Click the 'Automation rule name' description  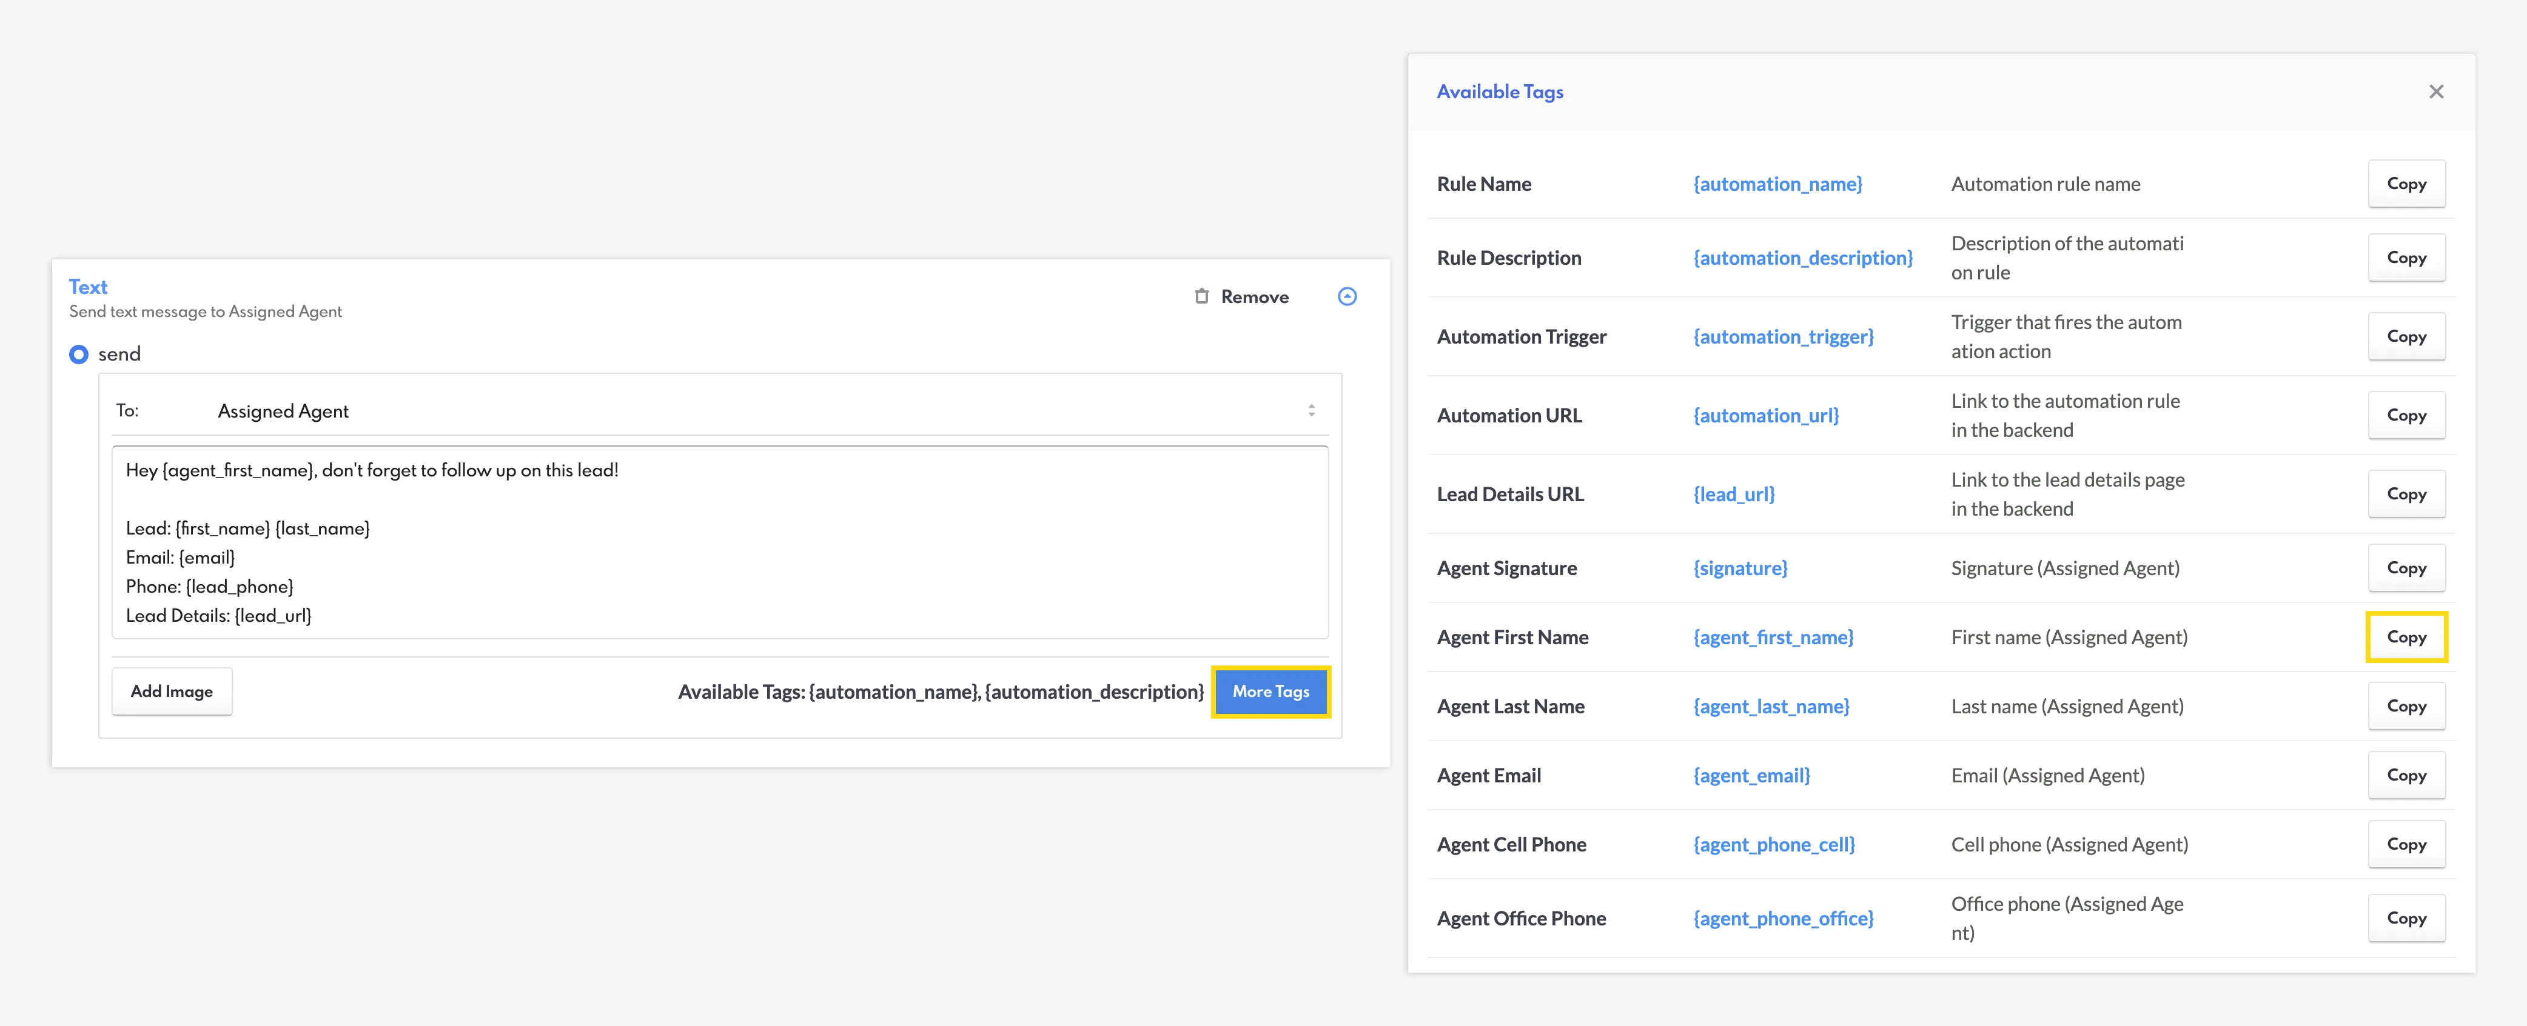[x=2045, y=184]
